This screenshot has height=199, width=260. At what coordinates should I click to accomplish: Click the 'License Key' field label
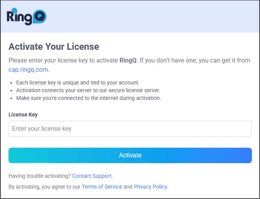point(23,115)
